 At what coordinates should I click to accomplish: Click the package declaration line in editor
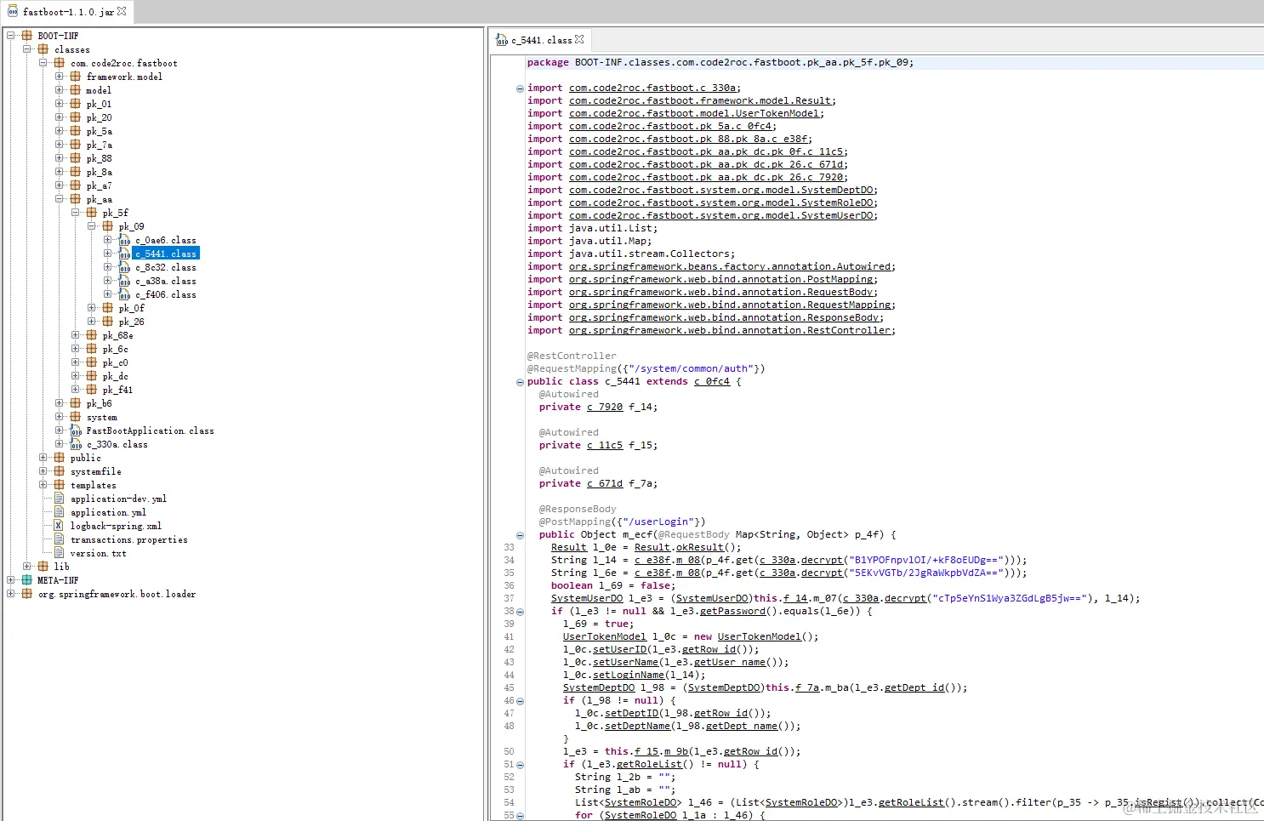[x=720, y=62]
